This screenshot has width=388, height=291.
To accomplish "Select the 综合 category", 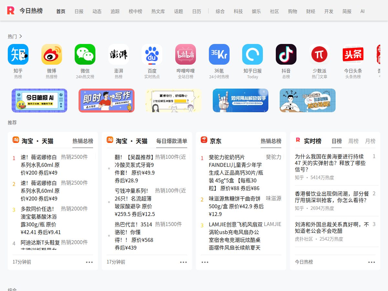I will [220, 11].
